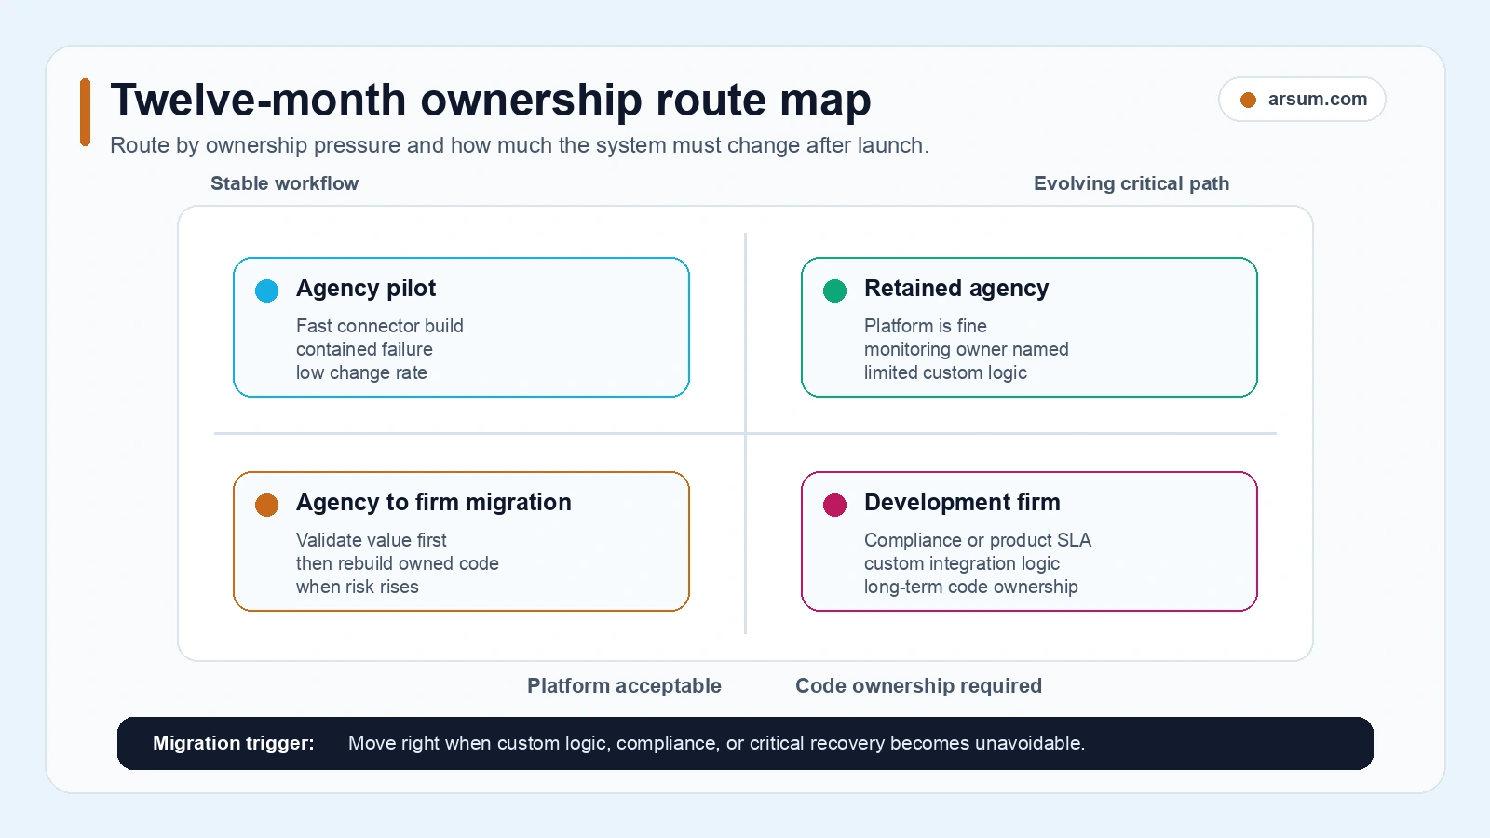
Task: Select the green dot beside Retained agency
Action: [x=835, y=291]
